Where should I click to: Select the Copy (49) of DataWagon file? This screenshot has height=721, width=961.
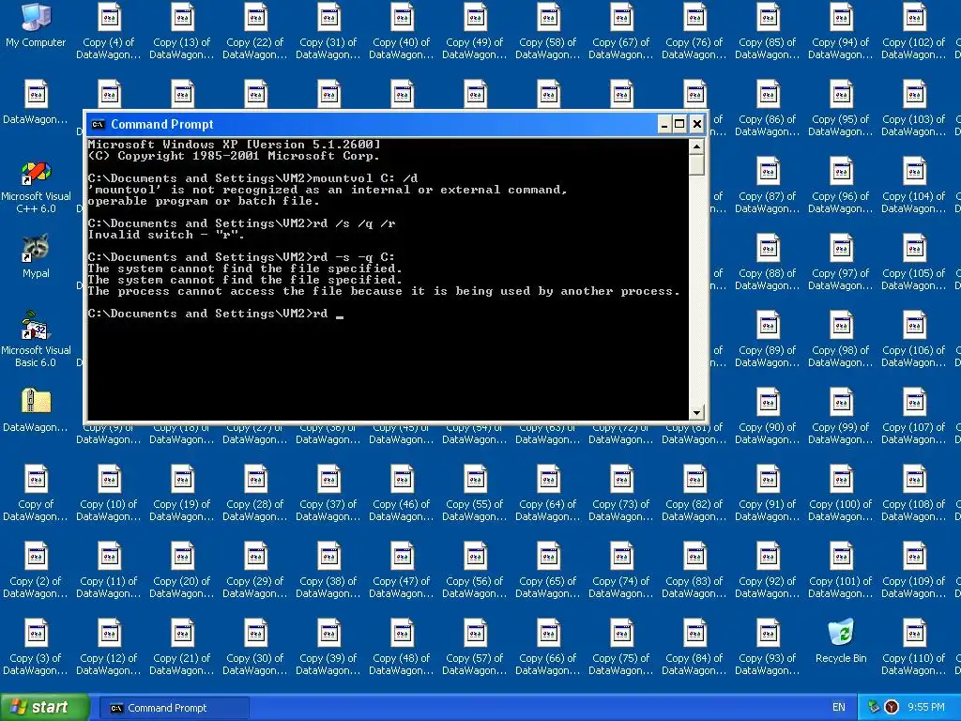coord(475,31)
